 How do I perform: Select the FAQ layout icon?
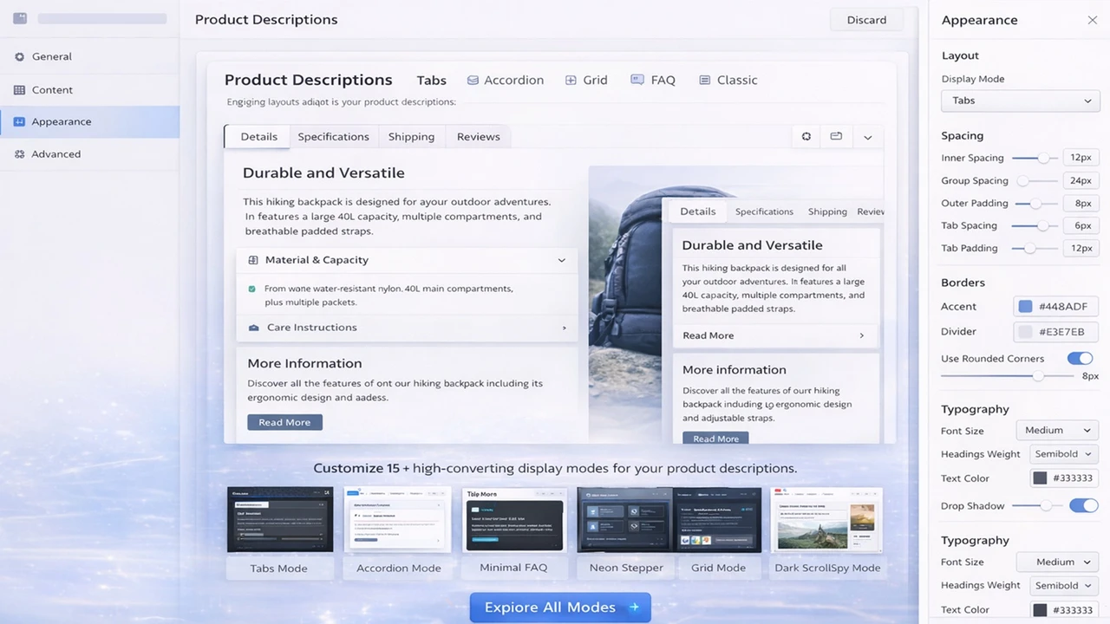click(x=637, y=80)
